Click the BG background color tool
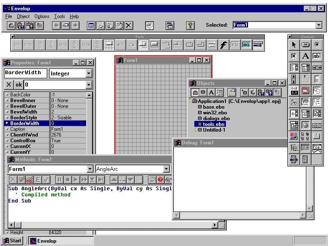The width and height of the screenshot is (328, 246). [x=246, y=45]
